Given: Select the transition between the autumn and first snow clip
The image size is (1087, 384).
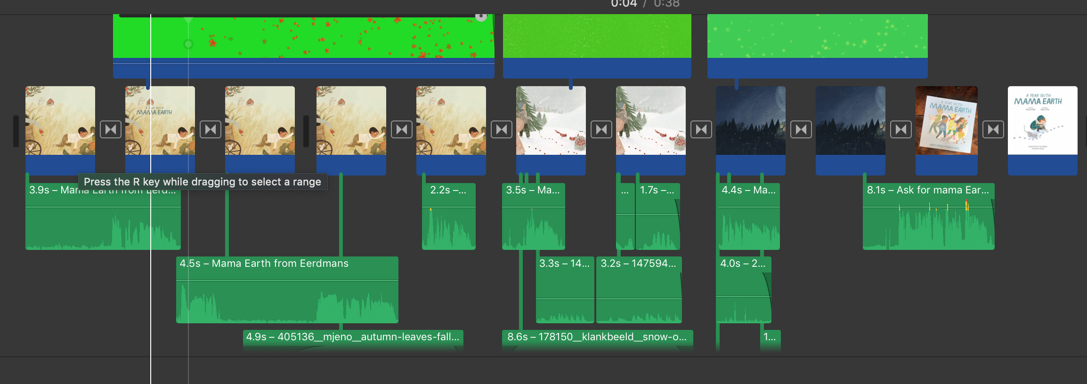Looking at the screenshot, I should coord(502,129).
